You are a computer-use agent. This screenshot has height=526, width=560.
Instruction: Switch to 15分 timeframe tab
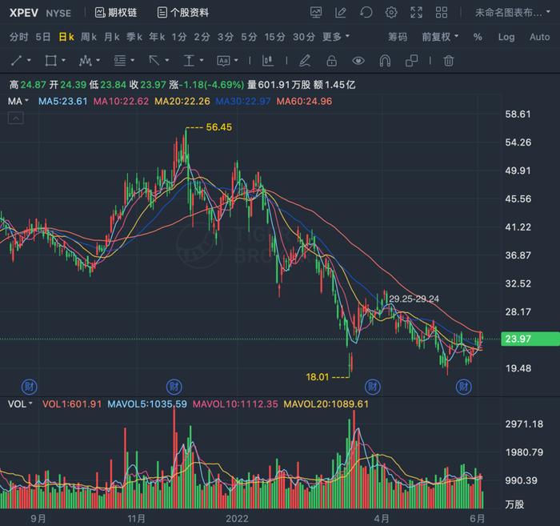click(275, 37)
